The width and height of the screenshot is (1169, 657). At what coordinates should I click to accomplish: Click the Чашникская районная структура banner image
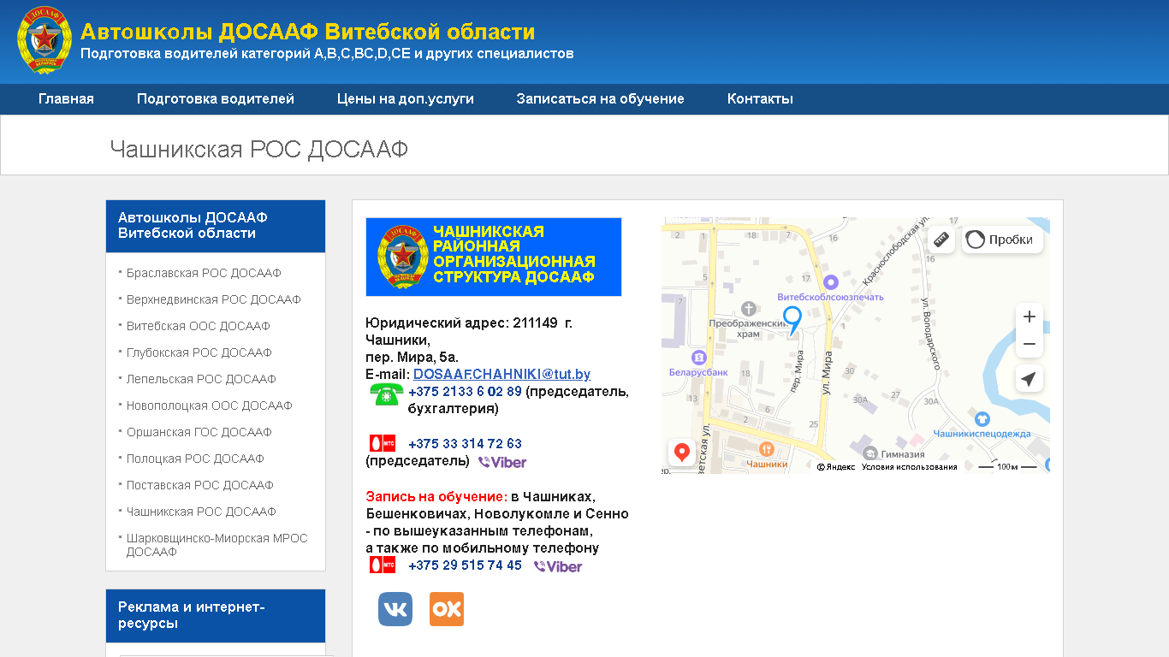click(494, 257)
